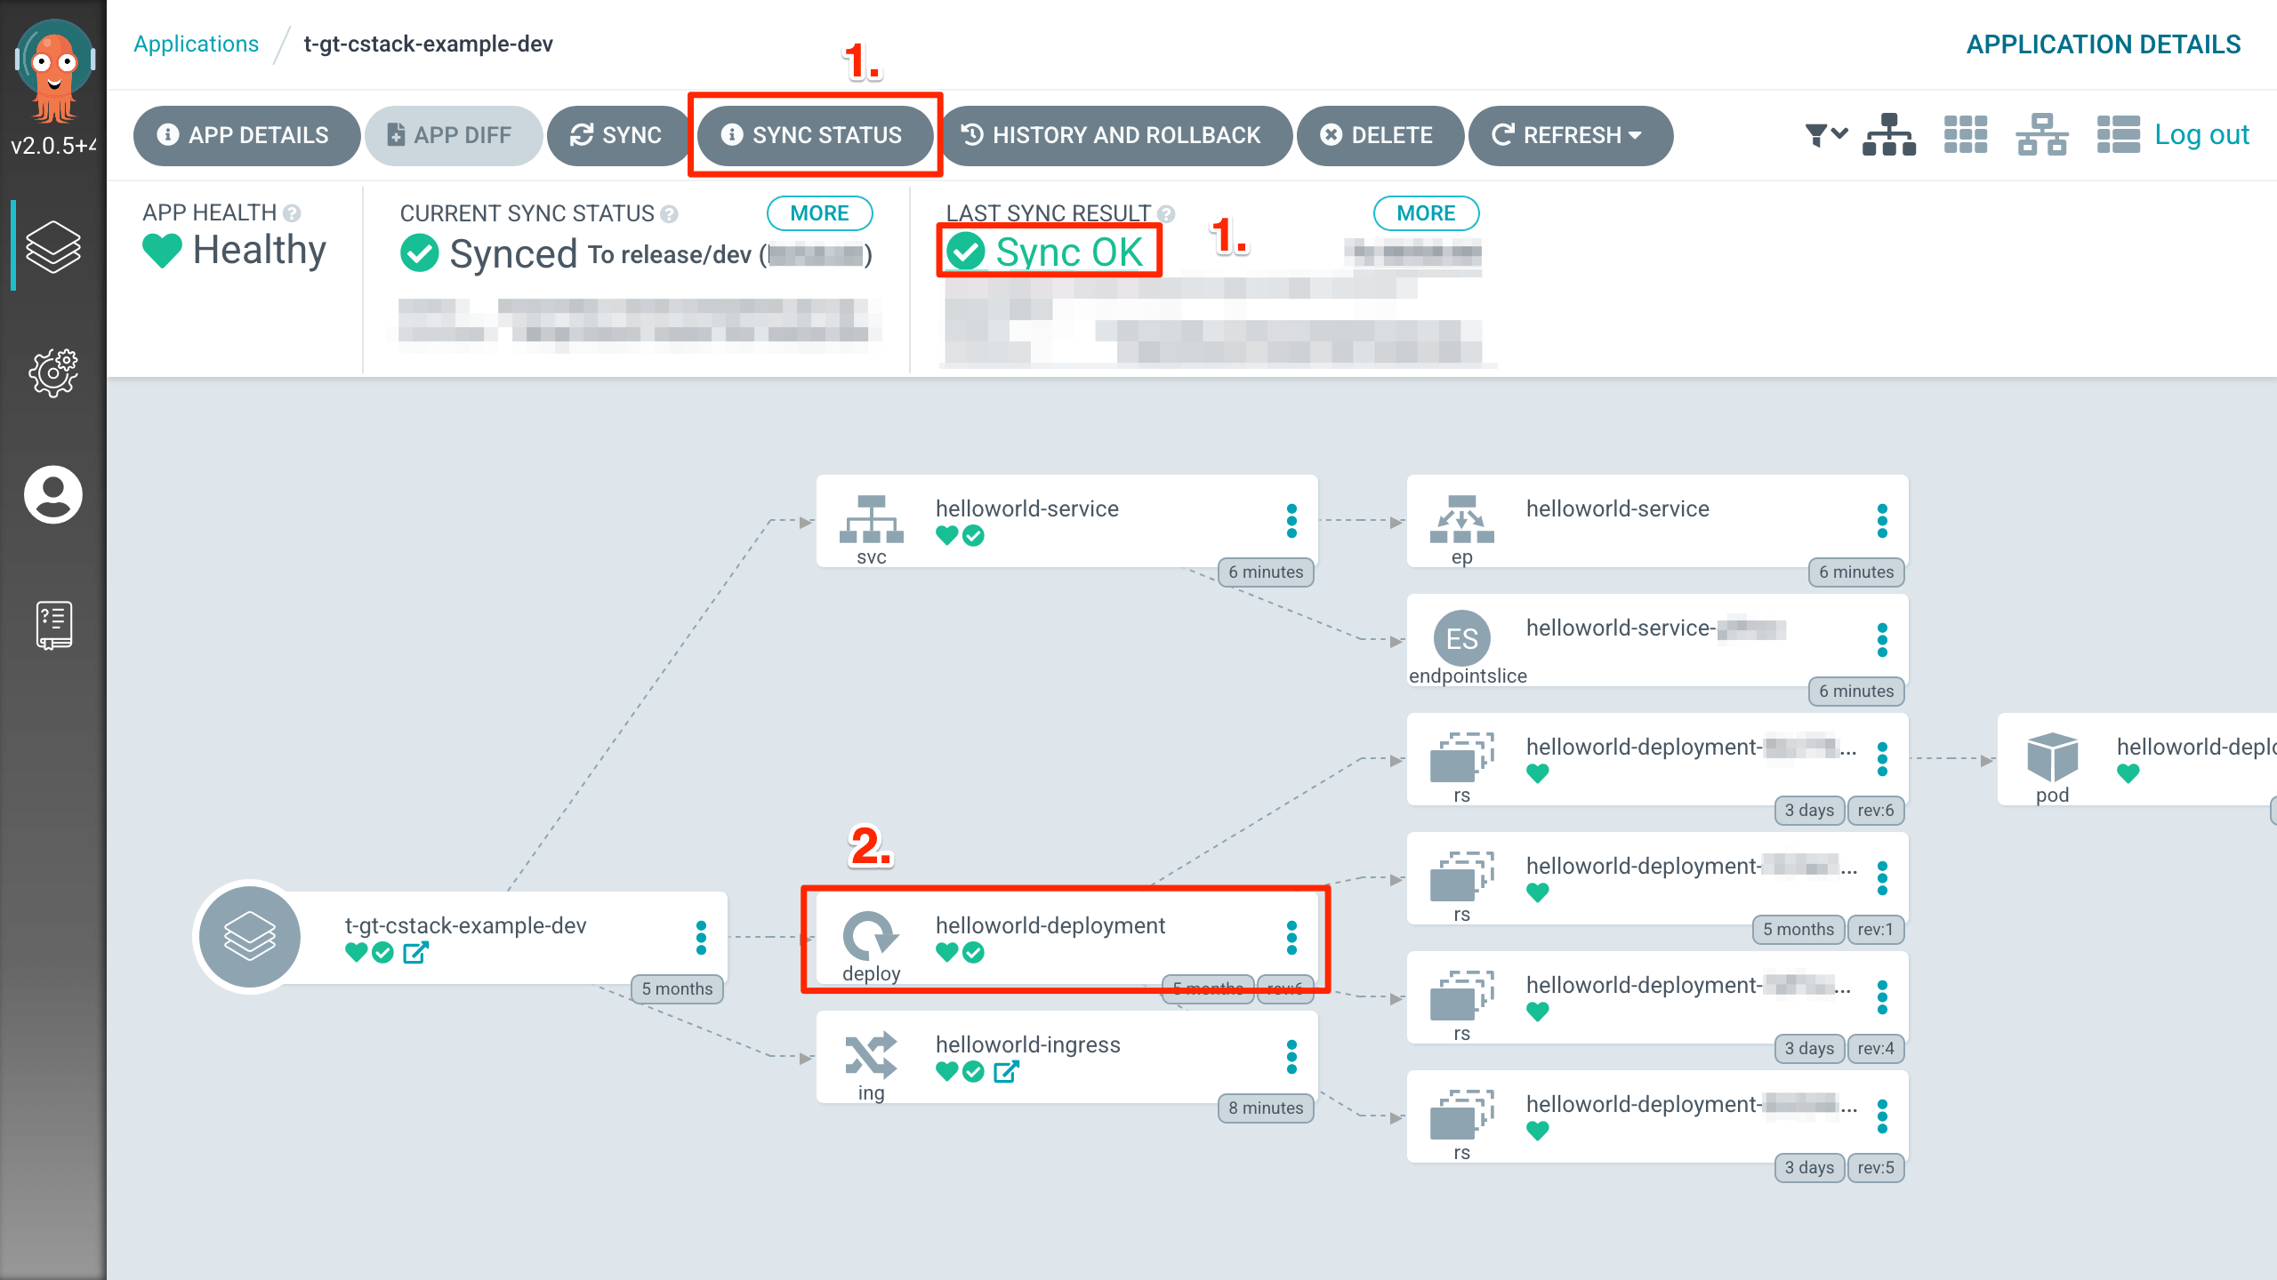Open Documentation via the sidebar help icon

(53, 624)
